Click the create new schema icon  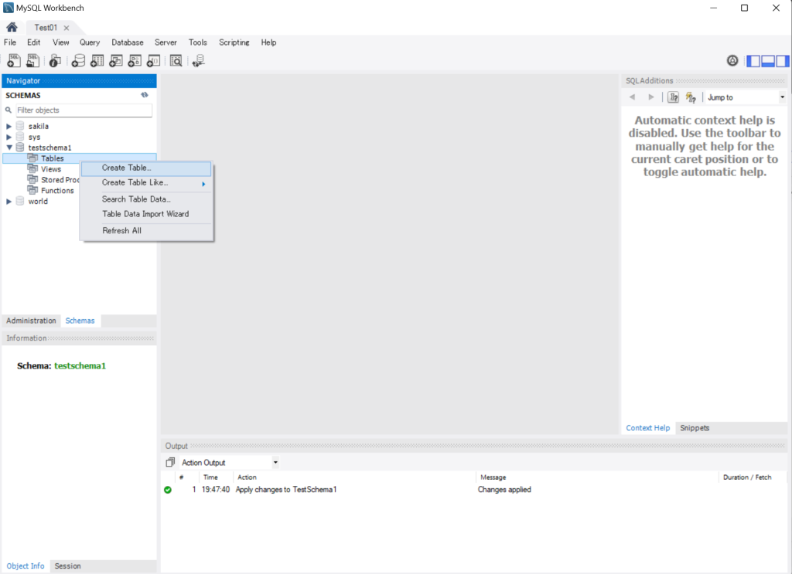pos(78,61)
